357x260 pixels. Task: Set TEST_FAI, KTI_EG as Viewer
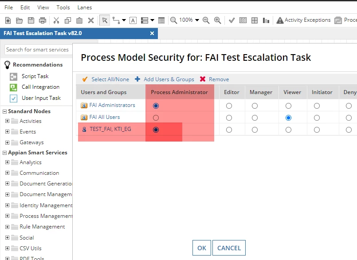point(288,130)
